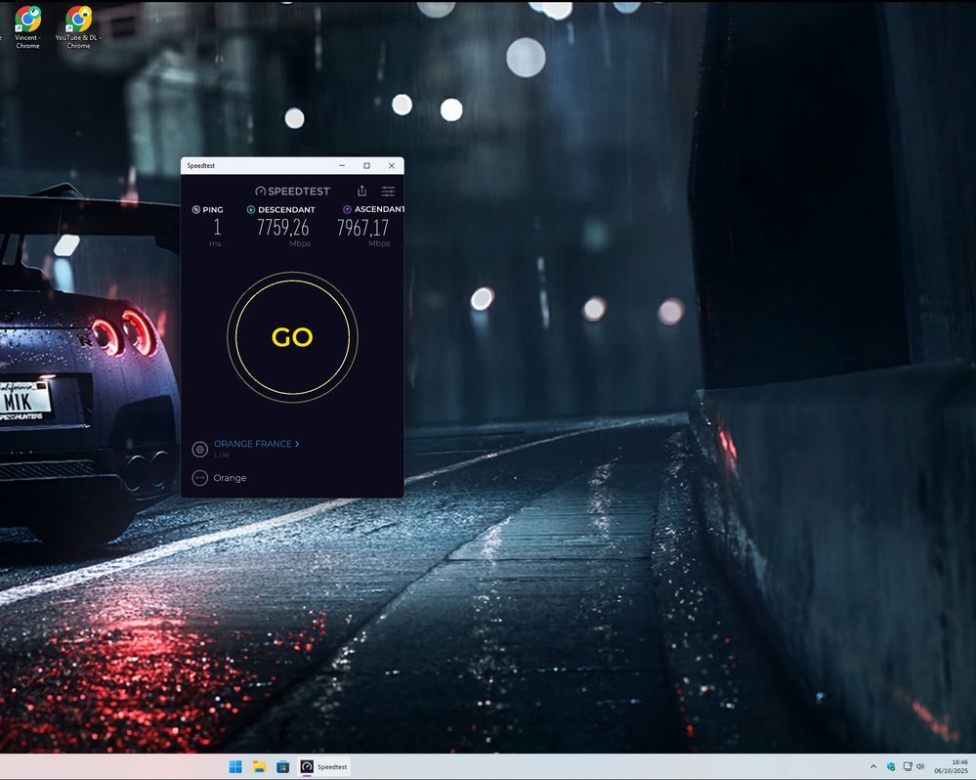Viewport: 976px width, 780px height.
Task: Click the volume icon in system tray
Action: pyautogui.click(x=919, y=767)
